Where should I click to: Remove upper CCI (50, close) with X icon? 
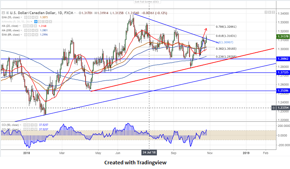36,125
